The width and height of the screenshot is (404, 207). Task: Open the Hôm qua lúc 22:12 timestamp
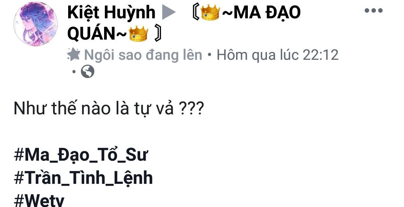pos(277,55)
